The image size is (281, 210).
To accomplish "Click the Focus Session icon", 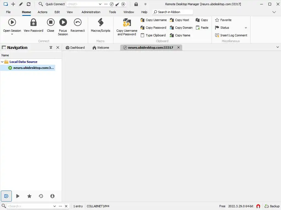I will (x=63, y=22).
